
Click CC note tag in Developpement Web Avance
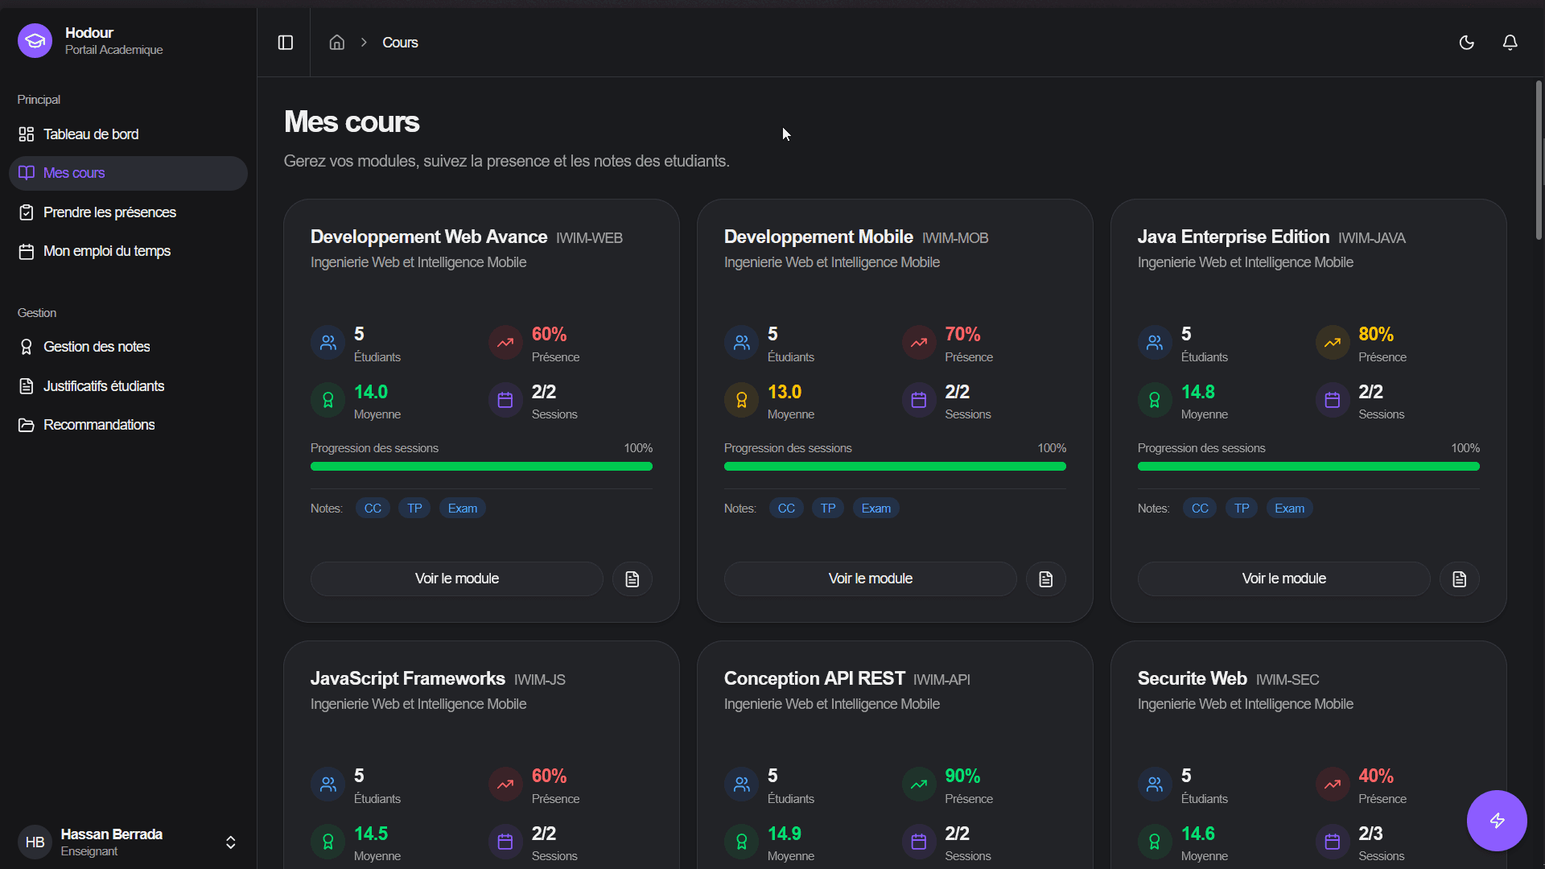(373, 509)
